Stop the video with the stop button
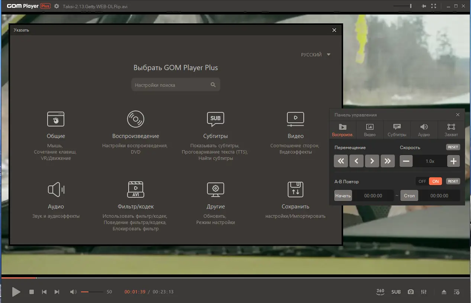471x303 pixels. click(x=32, y=292)
